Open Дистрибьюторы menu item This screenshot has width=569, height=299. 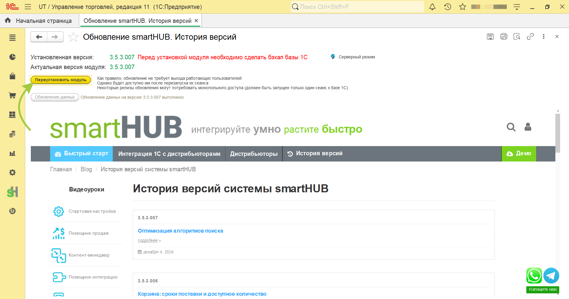254,154
